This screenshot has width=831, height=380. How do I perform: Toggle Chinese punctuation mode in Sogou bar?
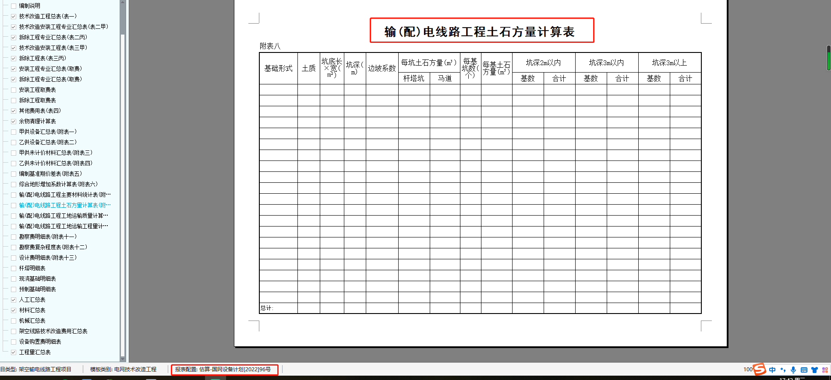(x=783, y=370)
